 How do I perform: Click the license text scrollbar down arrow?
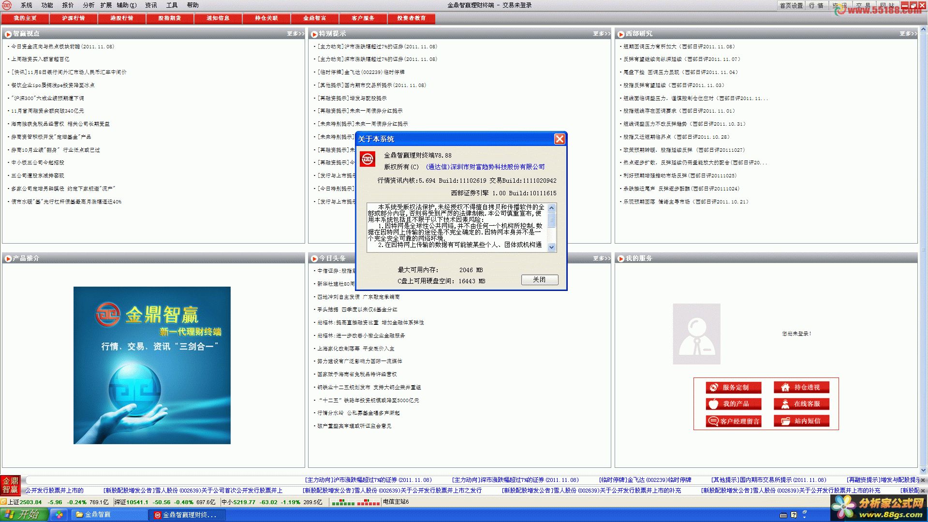tap(551, 247)
